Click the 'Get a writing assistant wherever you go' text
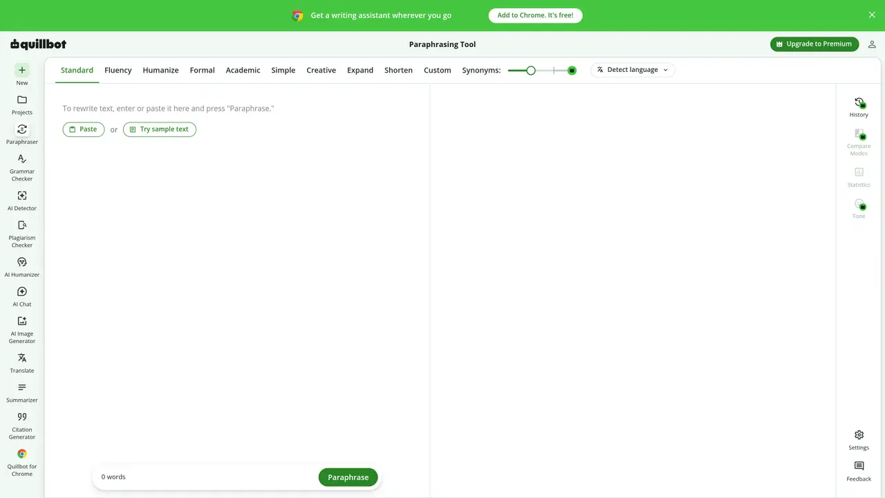This screenshot has height=498, width=885. tap(381, 15)
